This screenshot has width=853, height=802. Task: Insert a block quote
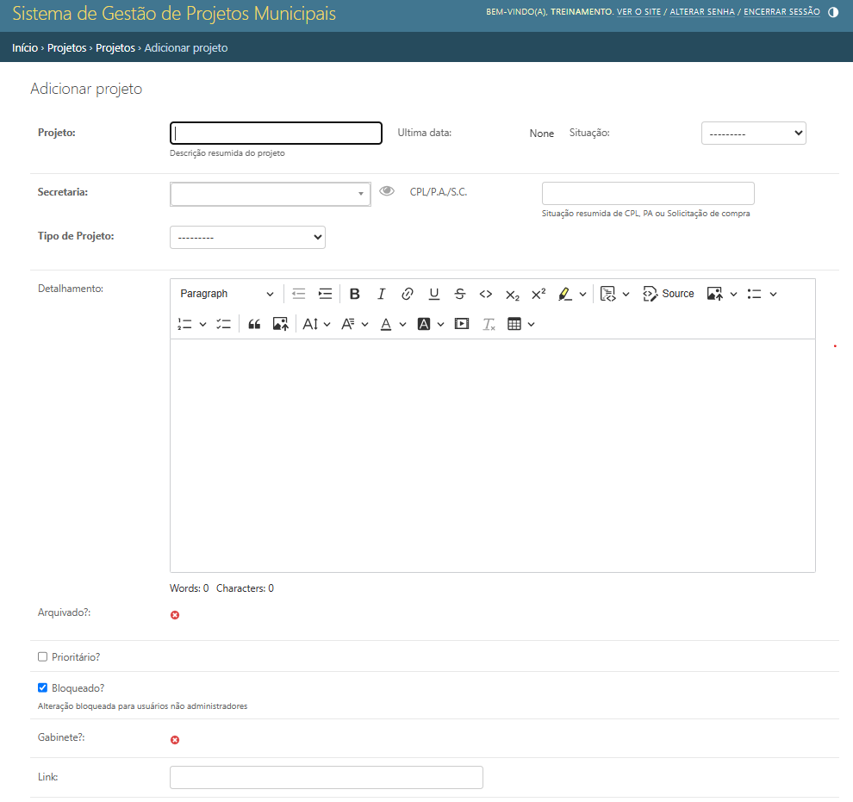click(x=254, y=325)
